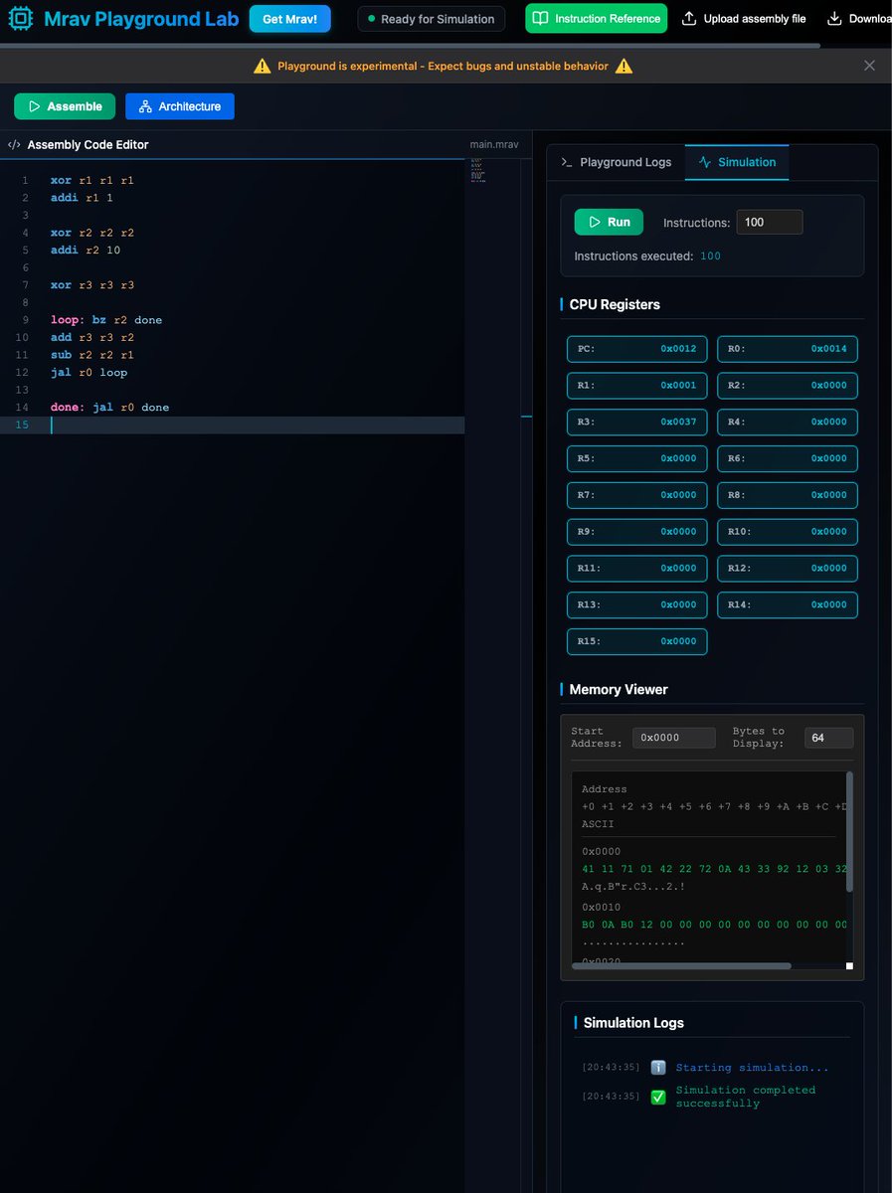
Task: Click code line 14 done: jal r0 done
Action: point(110,407)
